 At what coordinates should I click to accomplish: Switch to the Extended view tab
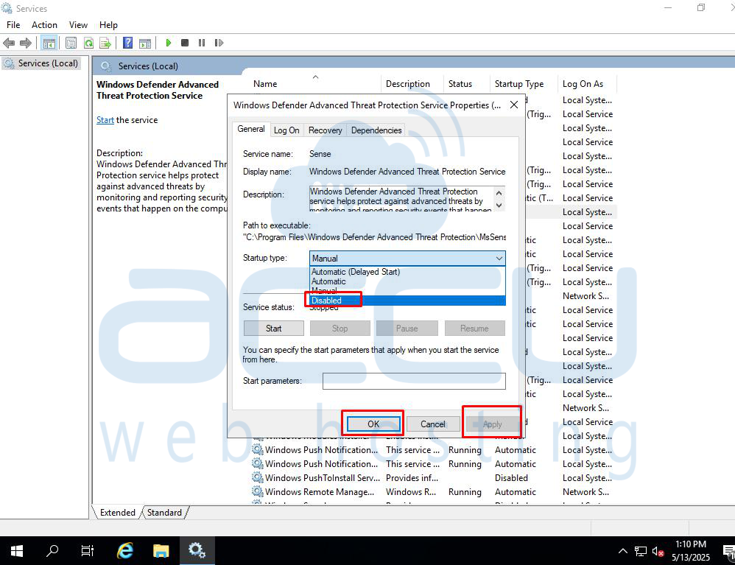117,513
